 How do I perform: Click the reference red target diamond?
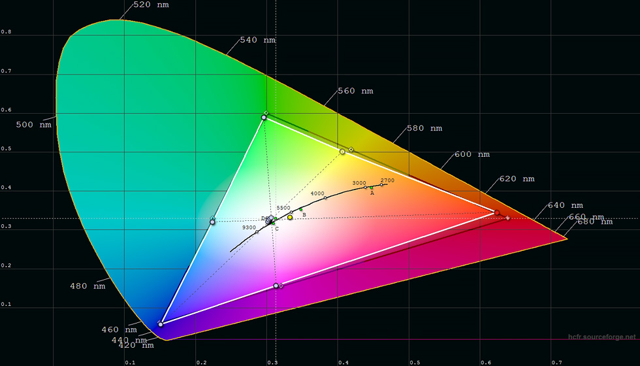(x=508, y=218)
